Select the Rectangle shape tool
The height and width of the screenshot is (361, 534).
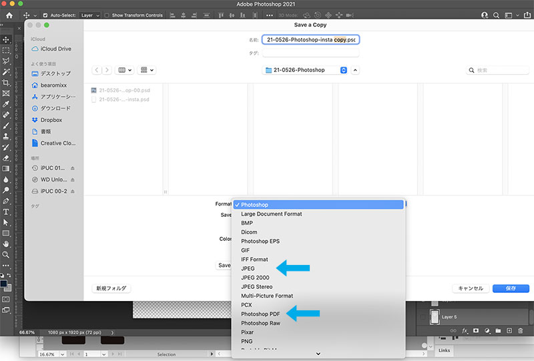(6, 234)
